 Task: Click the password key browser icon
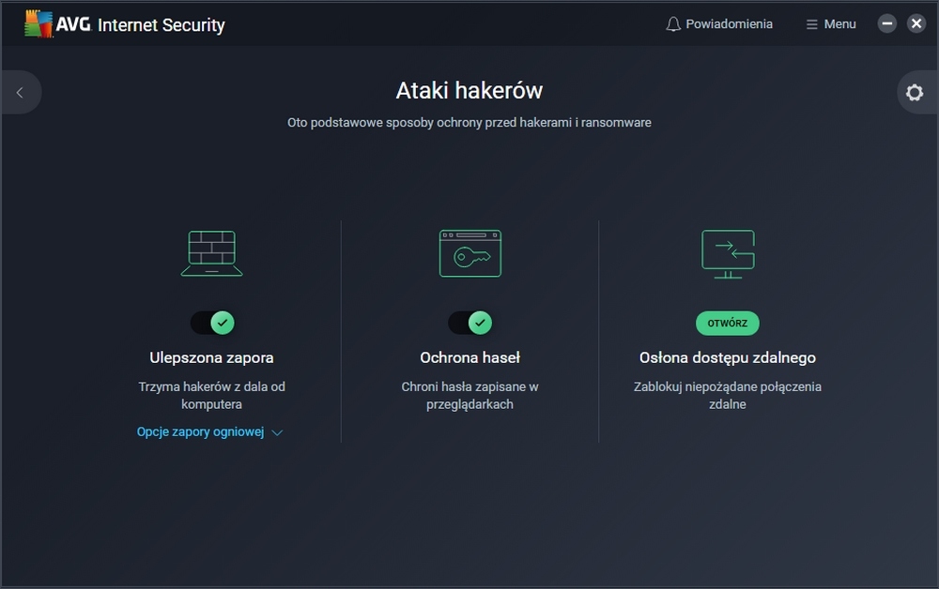click(x=470, y=253)
